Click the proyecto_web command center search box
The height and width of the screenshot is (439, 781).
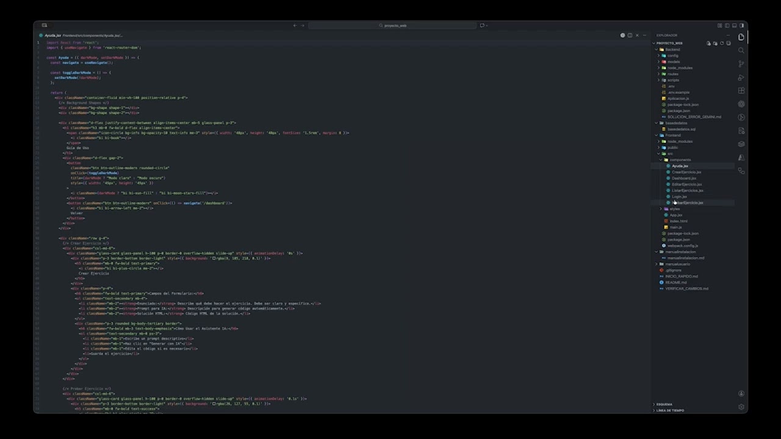[392, 26]
